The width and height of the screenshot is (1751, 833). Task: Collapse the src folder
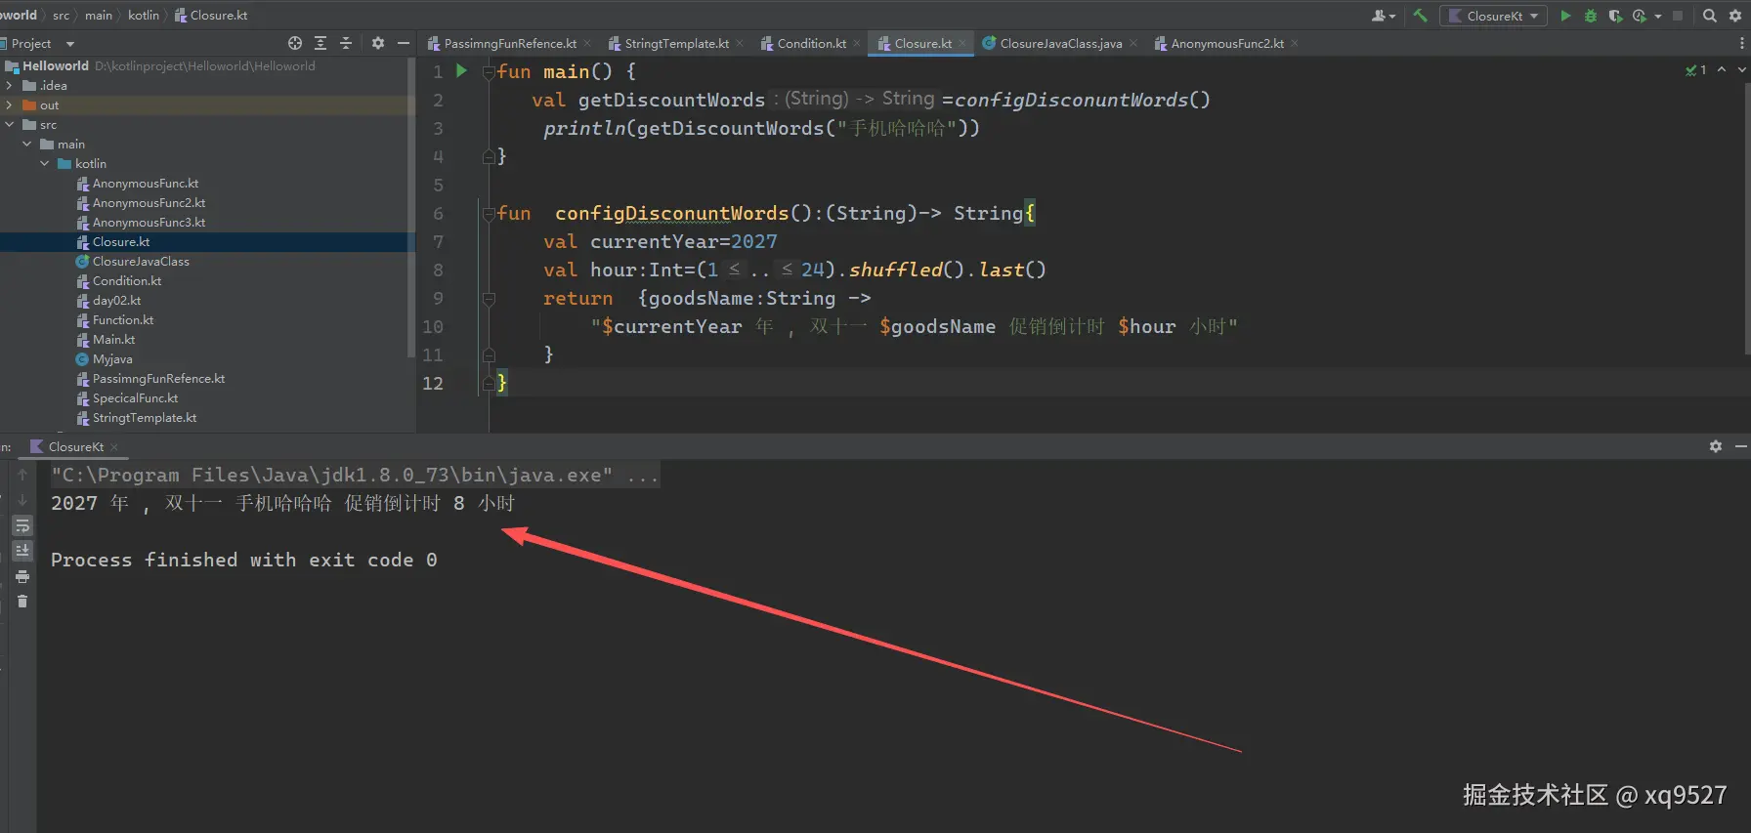click(10, 125)
